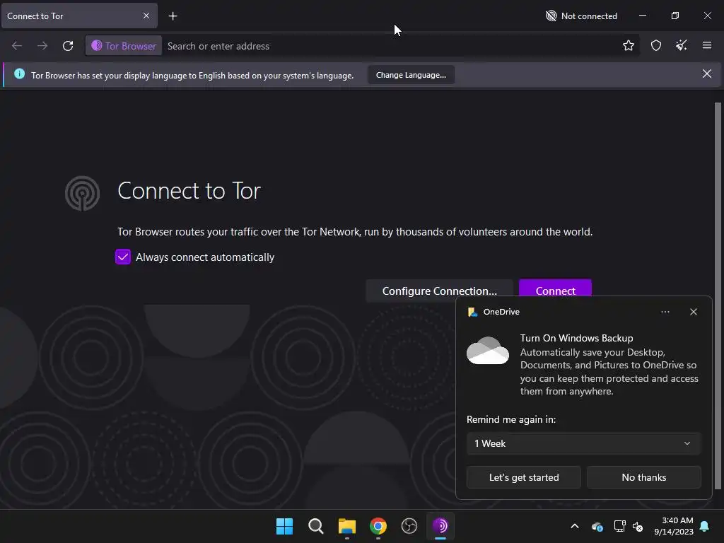Open File Explorer from taskbar

click(346, 526)
